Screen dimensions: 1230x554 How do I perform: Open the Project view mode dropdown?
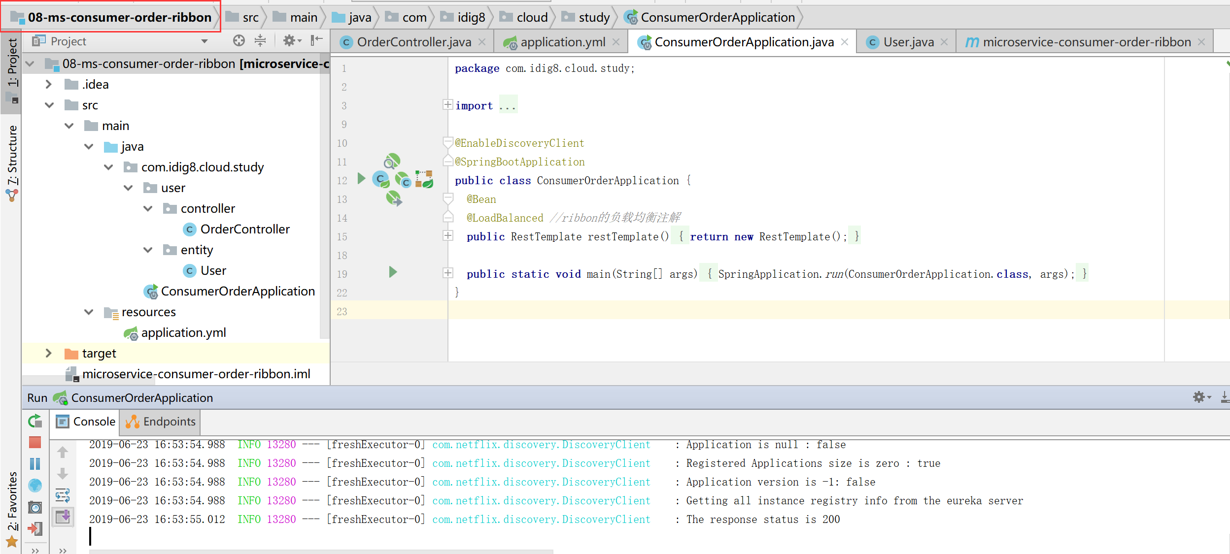(x=205, y=41)
